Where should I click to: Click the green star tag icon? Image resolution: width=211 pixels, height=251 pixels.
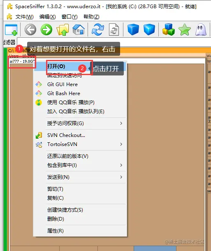[185, 30]
